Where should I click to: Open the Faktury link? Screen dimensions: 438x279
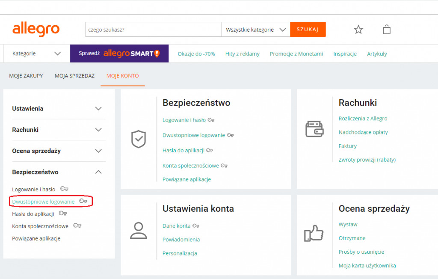[x=347, y=146]
